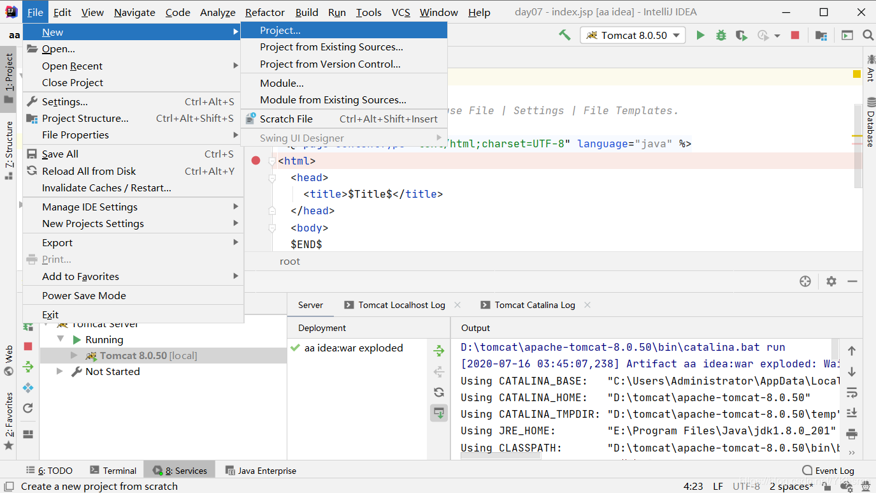Image resolution: width=876 pixels, height=493 pixels.
Task: Open Services panel gear settings icon
Action: (x=831, y=281)
